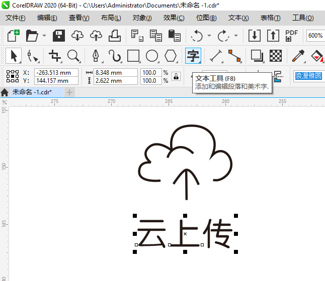Open the 工具(O) menu

(303, 18)
